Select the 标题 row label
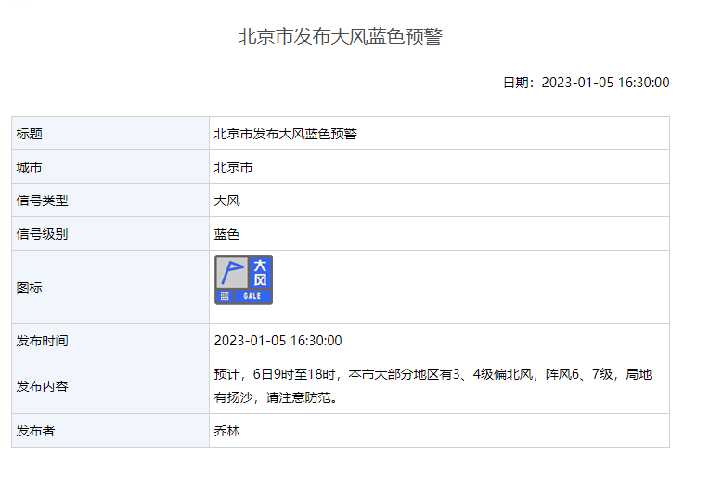710x480 pixels. point(30,134)
